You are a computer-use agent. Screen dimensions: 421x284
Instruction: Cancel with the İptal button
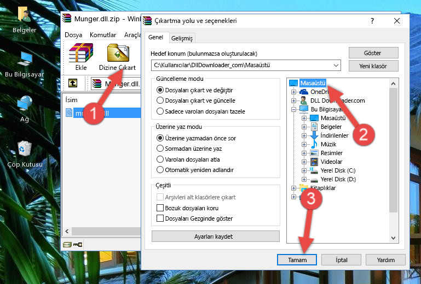[341, 259]
